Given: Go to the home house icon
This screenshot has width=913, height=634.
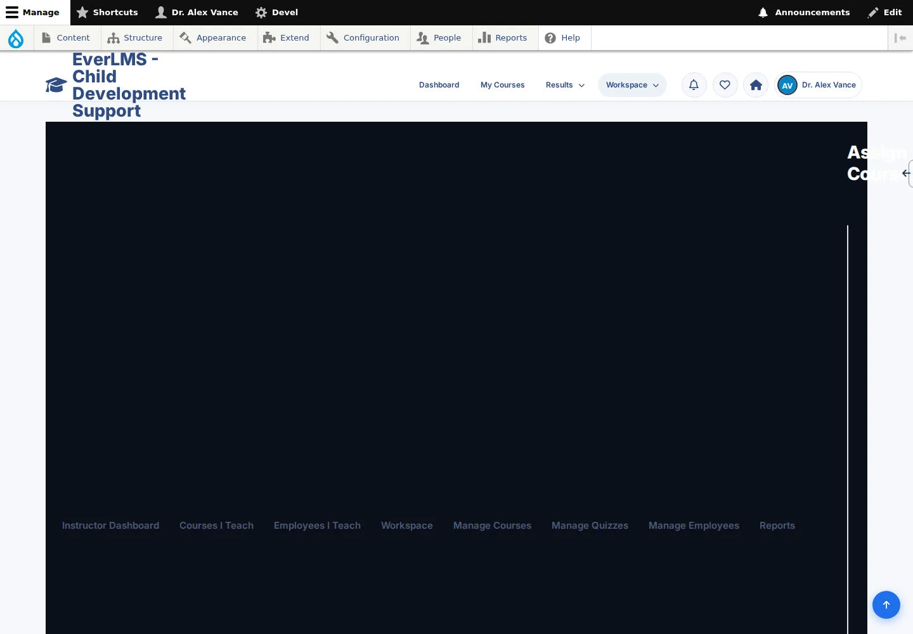Looking at the screenshot, I should click(x=756, y=85).
